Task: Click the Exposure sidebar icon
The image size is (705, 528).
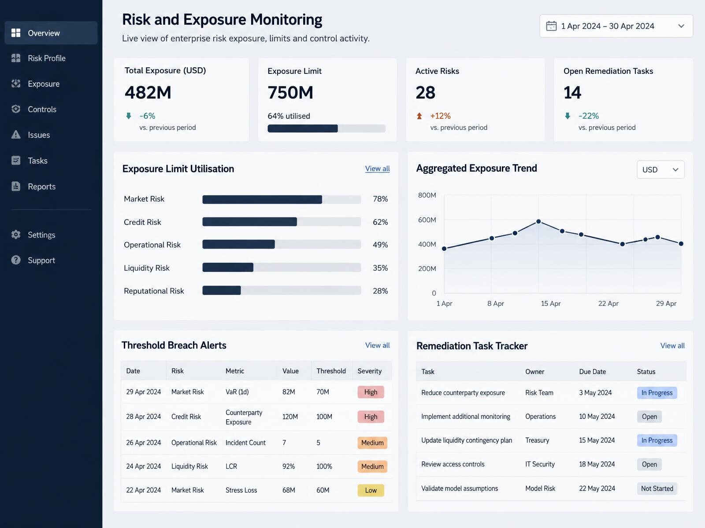Action: click(x=16, y=84)
